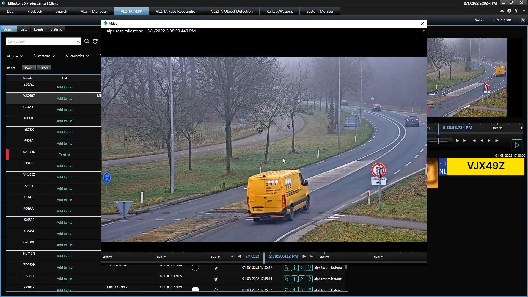
Task: Select plate number K089SV in list
Action: click(x=29, y=208)
